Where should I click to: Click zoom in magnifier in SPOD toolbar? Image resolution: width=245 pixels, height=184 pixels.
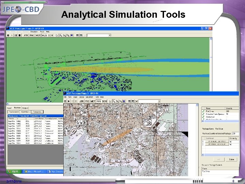(x=117, y=101)
